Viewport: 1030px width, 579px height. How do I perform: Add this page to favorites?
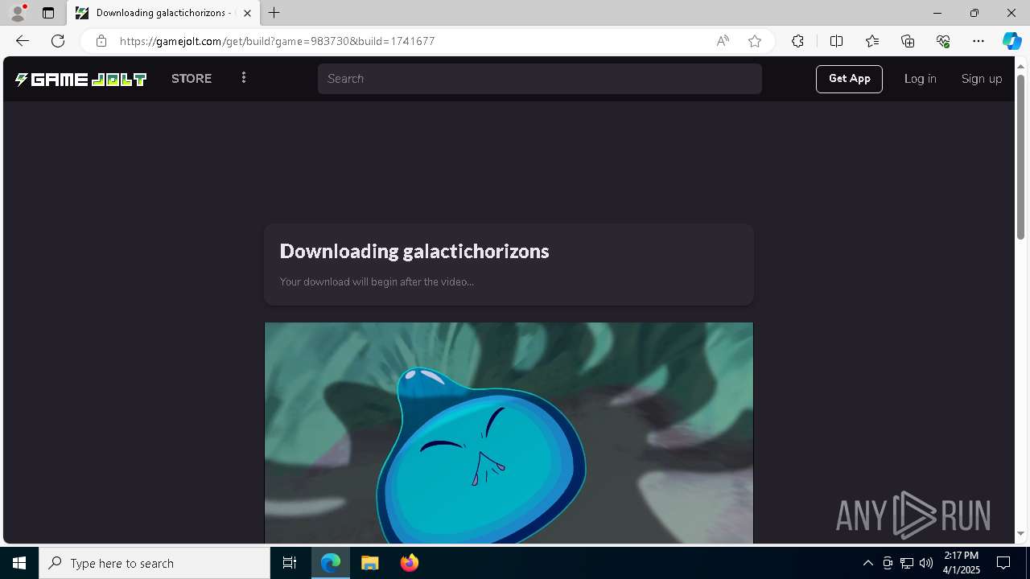click(x=755, y=41)
